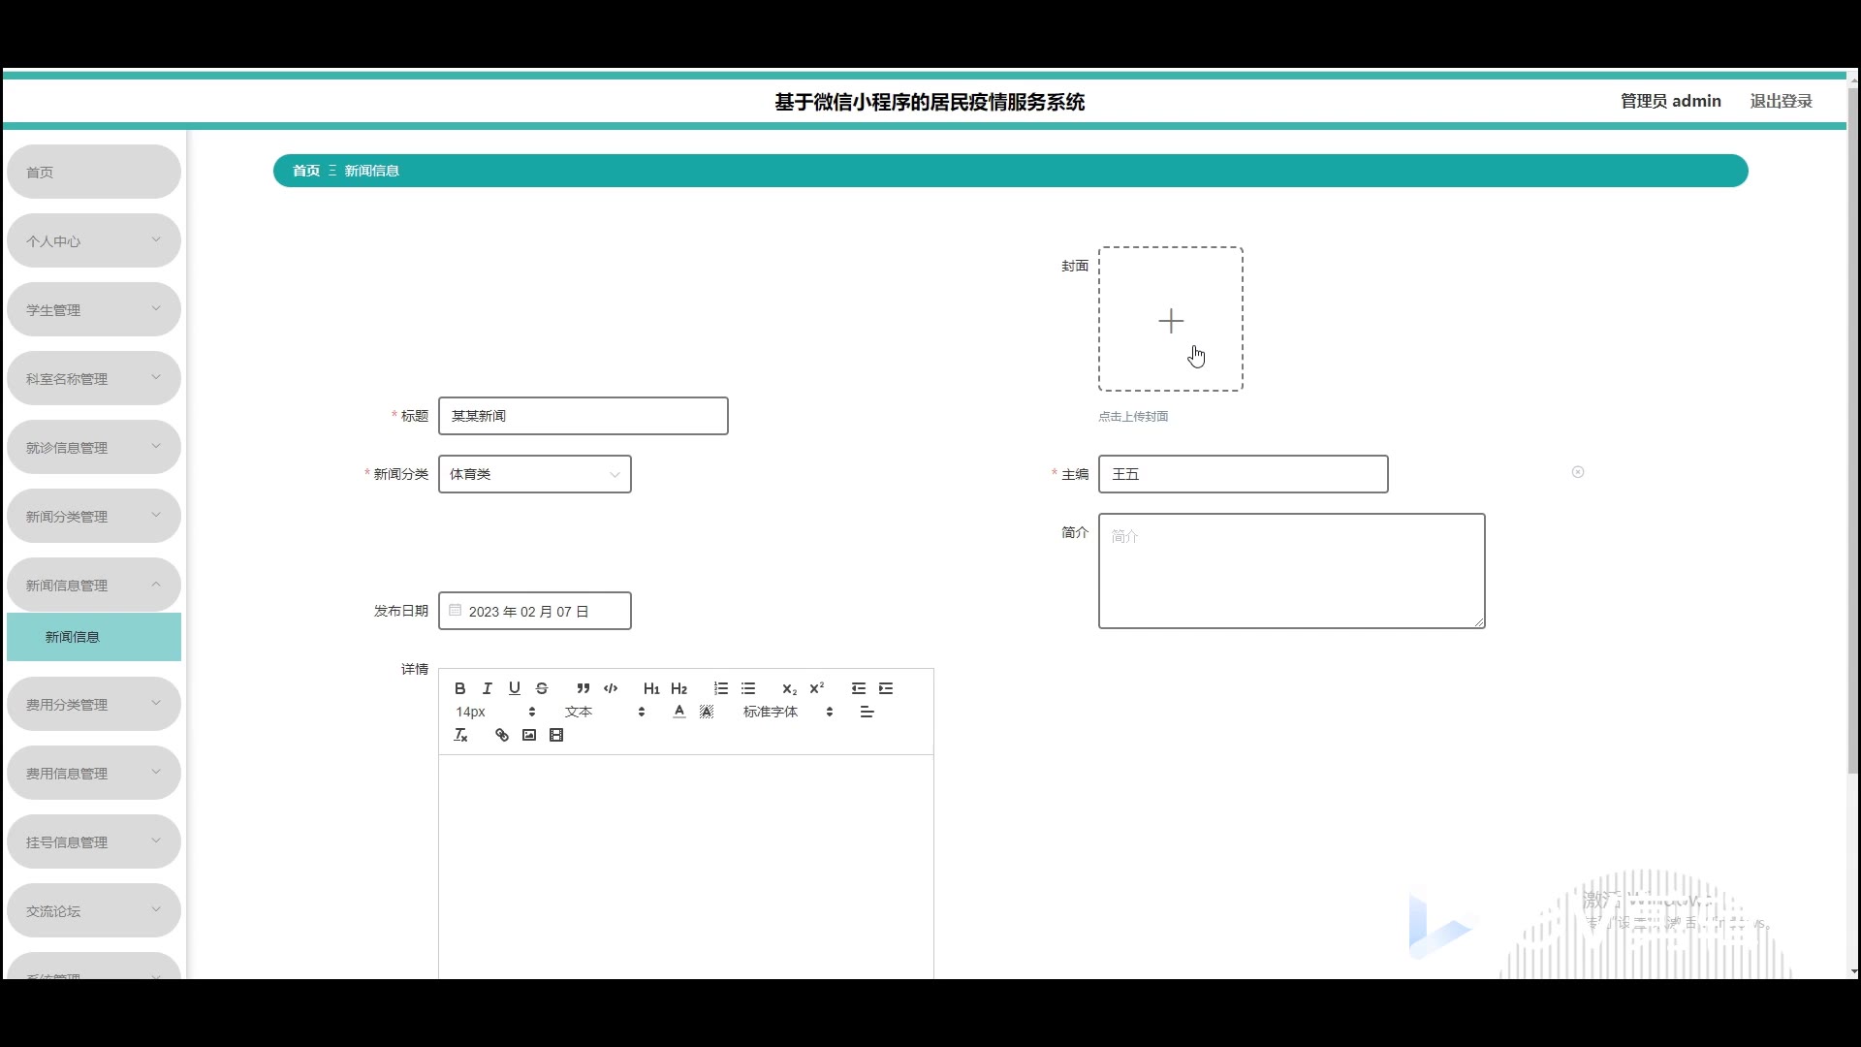This screenshot has height=1047, width=1861.
Task: Toggle italic formatting in the editor
Action: coord(488,688)
